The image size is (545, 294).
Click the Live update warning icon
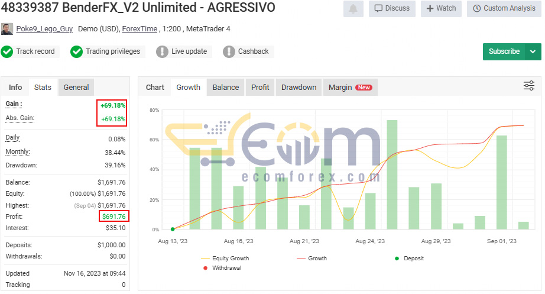pos(162,51)
